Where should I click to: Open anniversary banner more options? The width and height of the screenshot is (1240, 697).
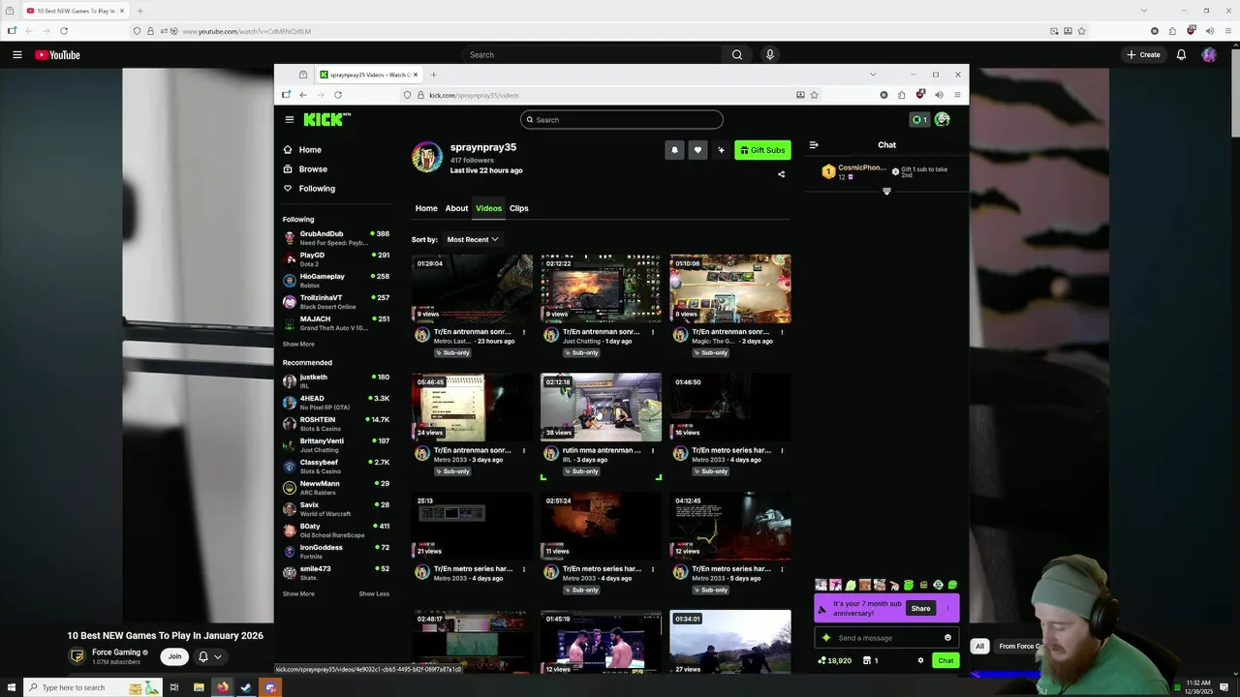pos(947,609)
